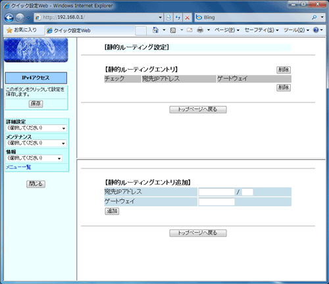Click the Home icon in the toolbar
329x284 pixels.
(155, 30)
